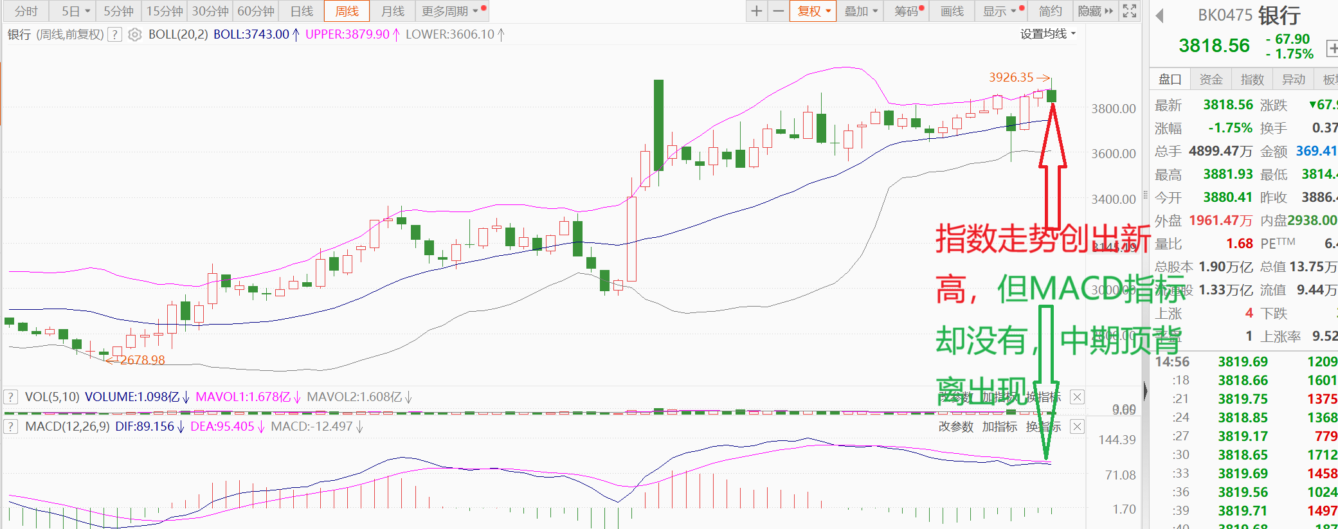Open the 复权 adjustment dropdown

pos(814,11)
